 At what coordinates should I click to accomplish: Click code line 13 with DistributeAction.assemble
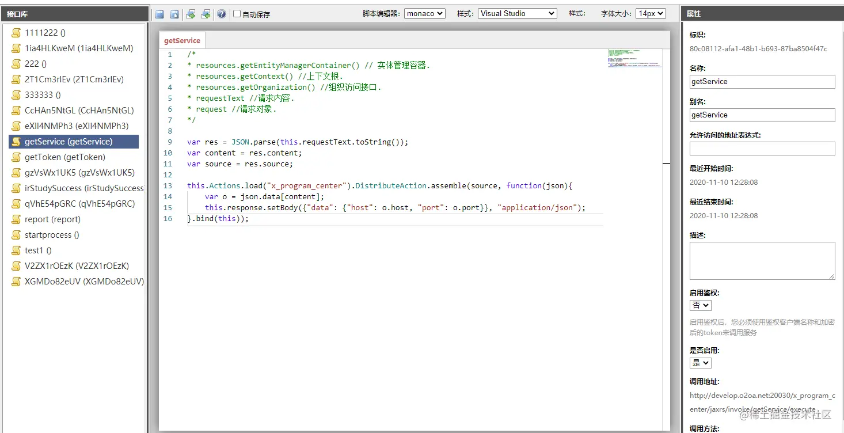click(x=380, y=186)
